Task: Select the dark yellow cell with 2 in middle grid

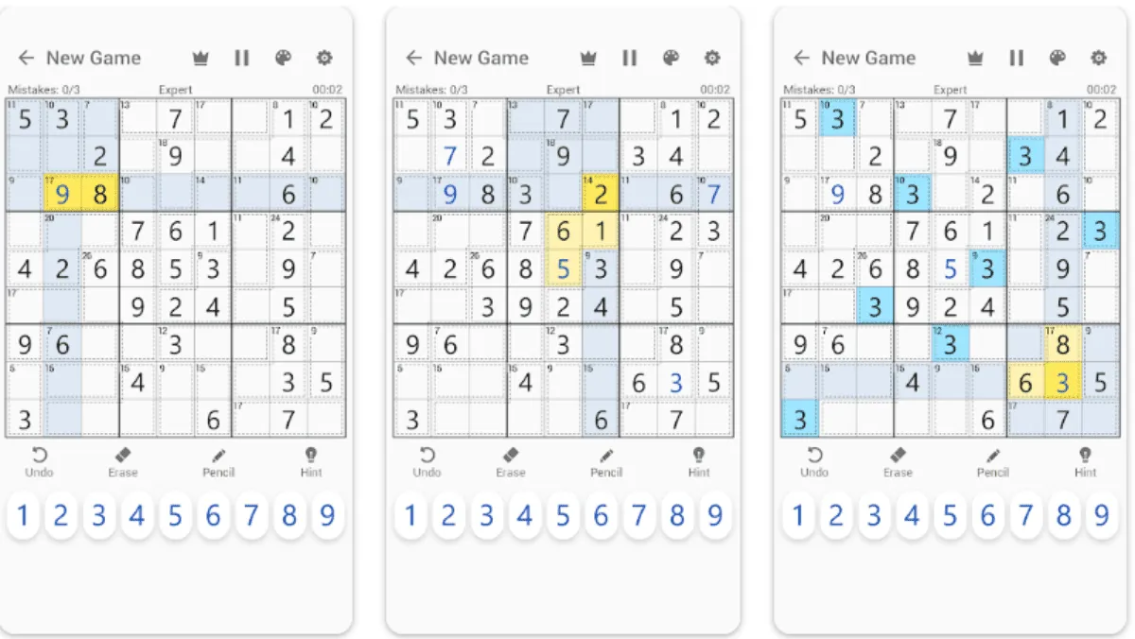Action: pyautogui.click(x=601, y=194)
